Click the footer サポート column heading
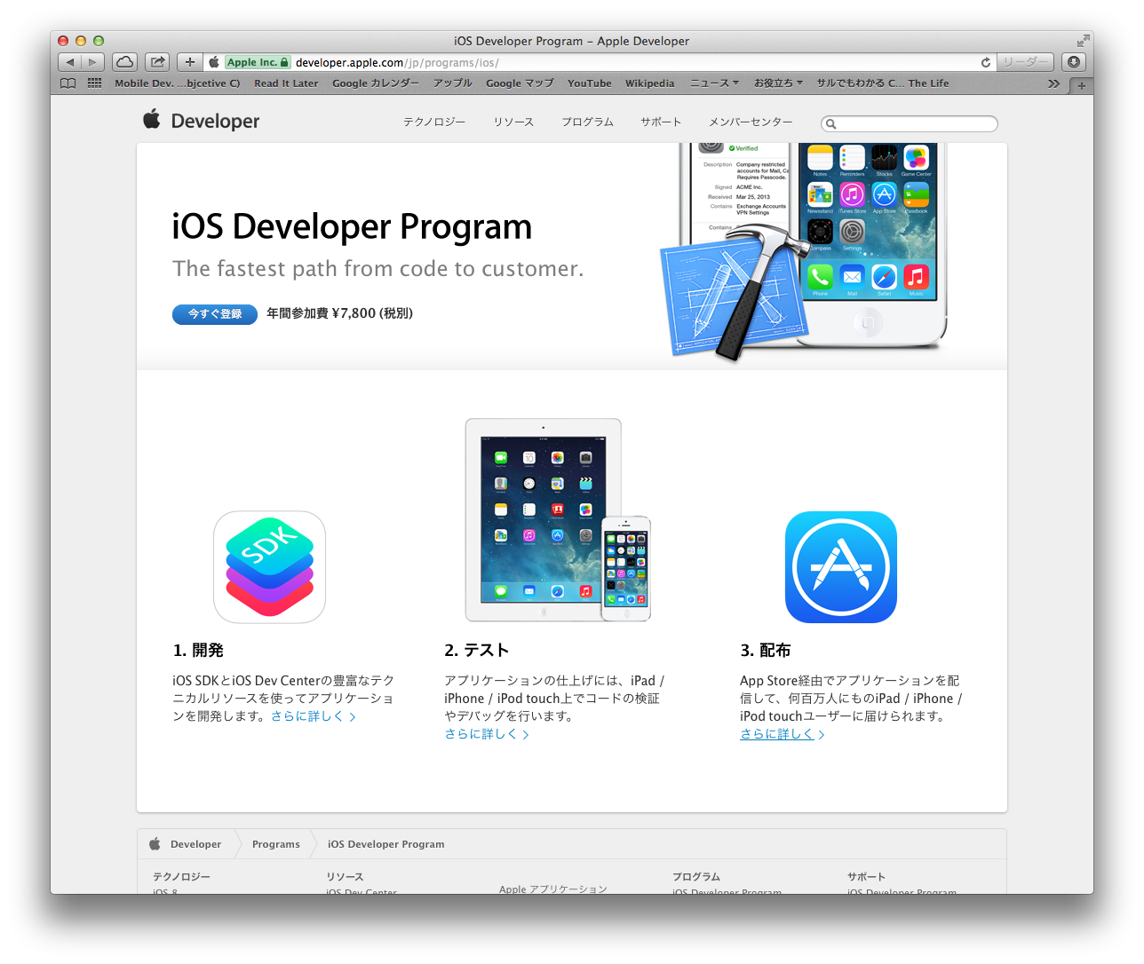The image size is (1144, 964). click(866, 876)
